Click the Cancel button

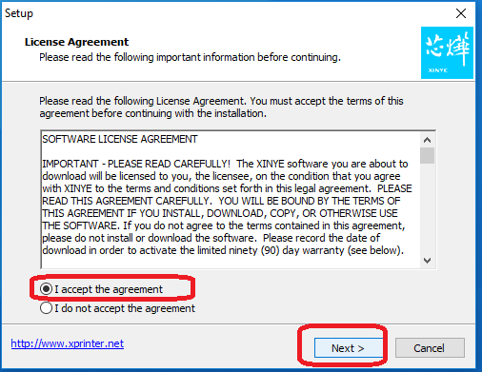(430, 348)
